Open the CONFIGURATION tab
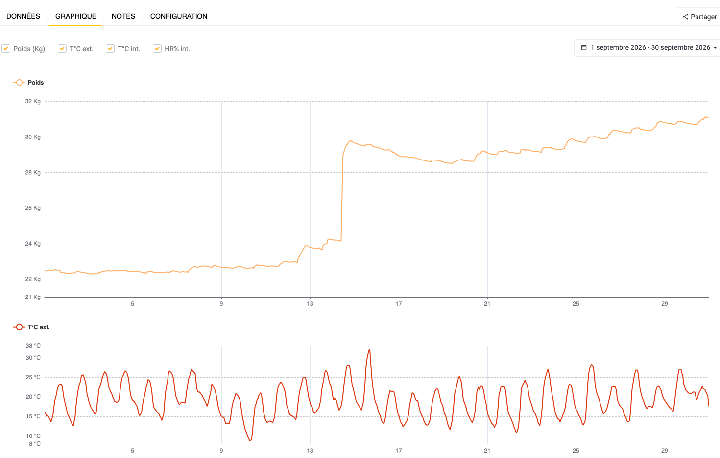720x458 pixels. pos(179,16)
